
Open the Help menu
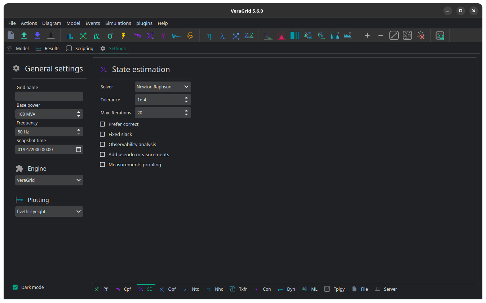pos(163,23)
